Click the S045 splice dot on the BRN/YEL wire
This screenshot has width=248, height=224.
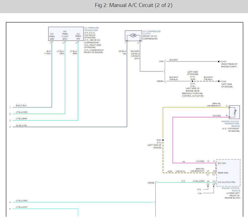[163, 140]
